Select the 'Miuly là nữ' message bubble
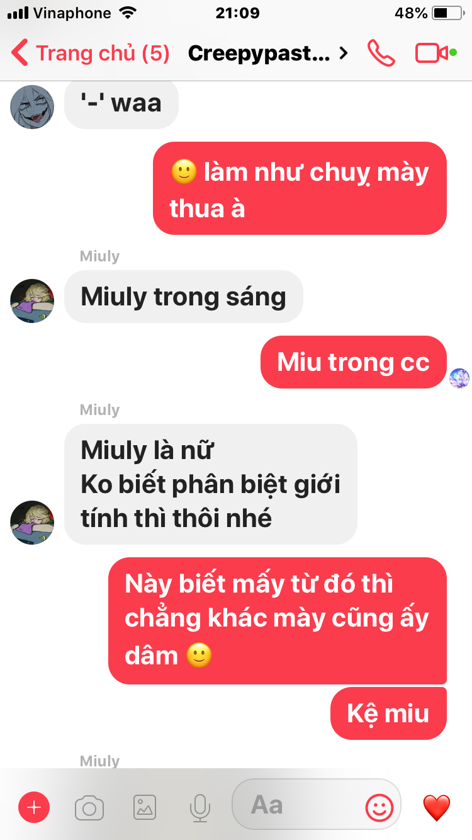The height and width of the screenshot is (840, 472). [211, 484]
